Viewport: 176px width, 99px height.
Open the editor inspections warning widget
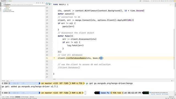[171, 5]
